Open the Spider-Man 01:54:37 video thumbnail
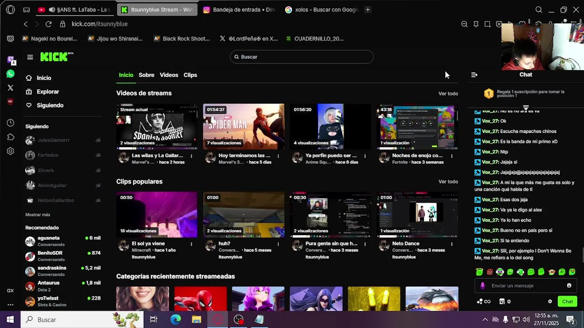 pos(244,127)
